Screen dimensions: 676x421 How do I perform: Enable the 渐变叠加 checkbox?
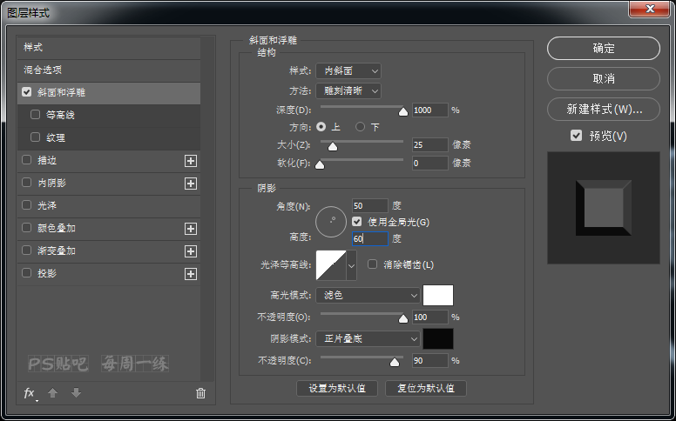(x=27, y=251)
